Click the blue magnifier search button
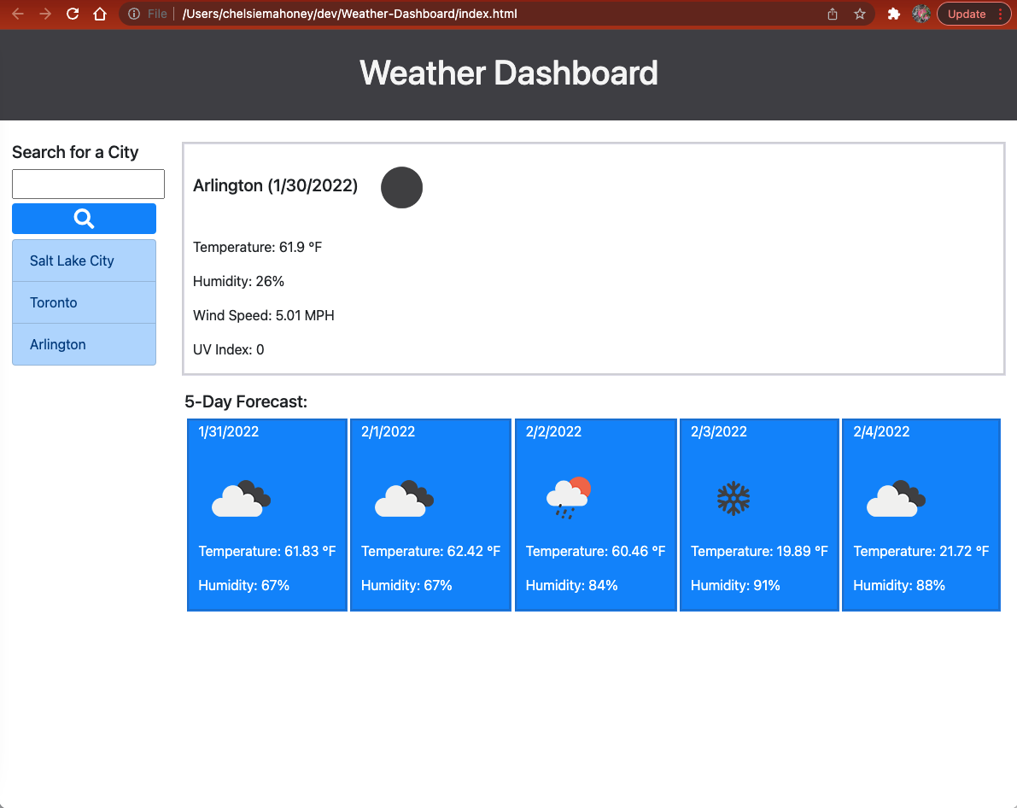 coord(85,219)
